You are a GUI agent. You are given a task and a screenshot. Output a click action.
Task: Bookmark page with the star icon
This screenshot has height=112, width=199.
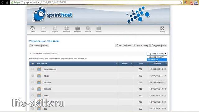(x=181, y=2)
